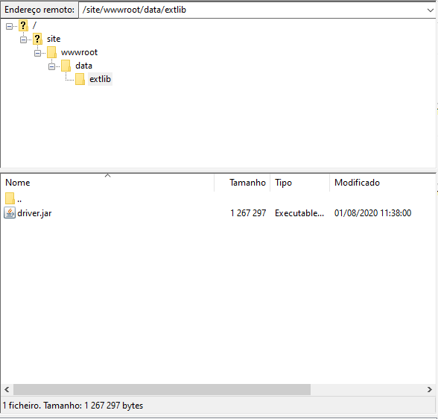Sort file list by Tipo column
Image resolution: width=438 pixels, height=419 pixels.
pyautogui.click(x=299, y=183)
